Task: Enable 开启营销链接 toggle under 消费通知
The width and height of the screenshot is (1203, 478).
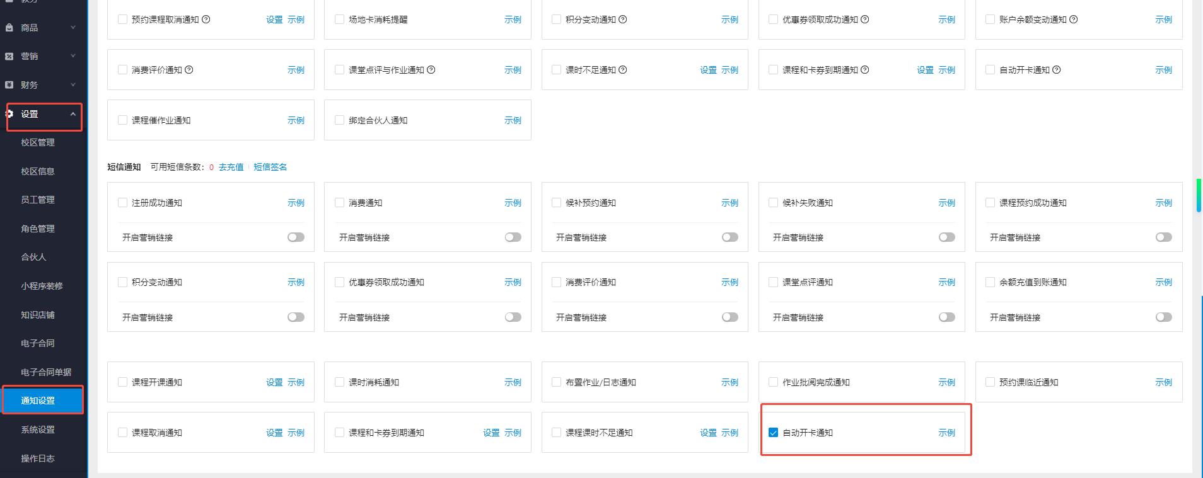Action: (x=513, y=237)
